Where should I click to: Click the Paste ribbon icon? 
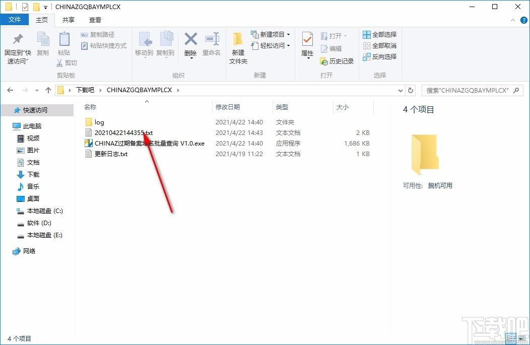tap(64, 44)
